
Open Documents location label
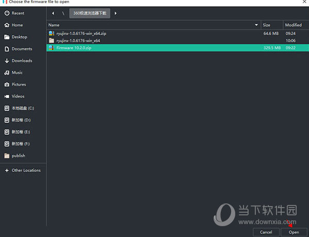22,49
